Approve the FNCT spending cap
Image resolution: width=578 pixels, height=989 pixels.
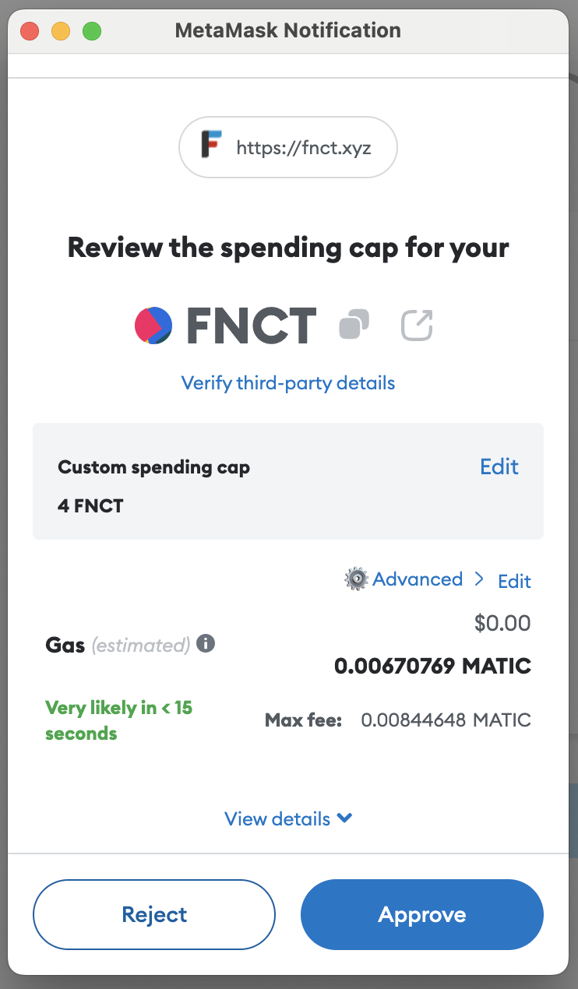click(422, 914)
